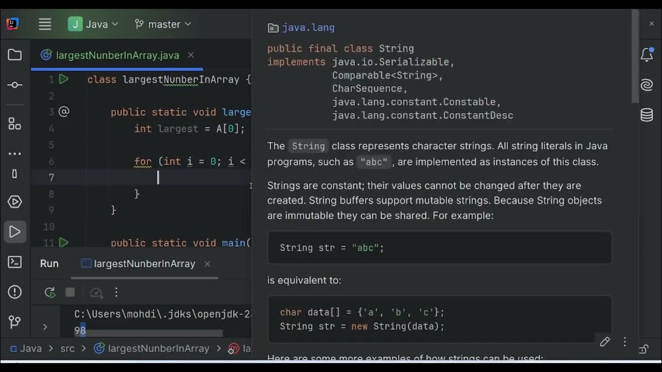Click largestNunberInArray breadcrumb in navigation bar
662x372 pixels.
(x=152, y=349)
